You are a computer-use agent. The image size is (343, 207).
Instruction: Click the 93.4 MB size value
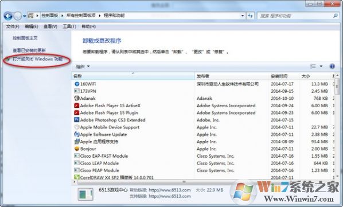pos(319,142)
